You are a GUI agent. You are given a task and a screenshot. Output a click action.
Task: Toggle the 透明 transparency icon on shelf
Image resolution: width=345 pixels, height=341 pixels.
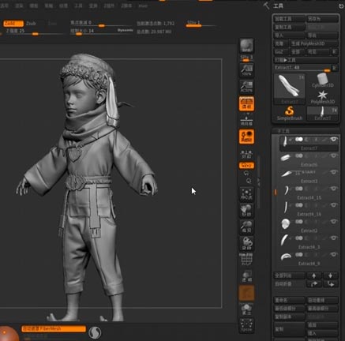(x=246, y=276)
